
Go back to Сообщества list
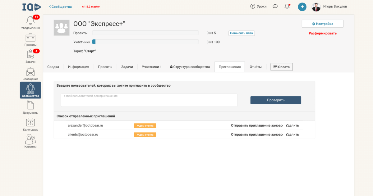coord(60,7)
